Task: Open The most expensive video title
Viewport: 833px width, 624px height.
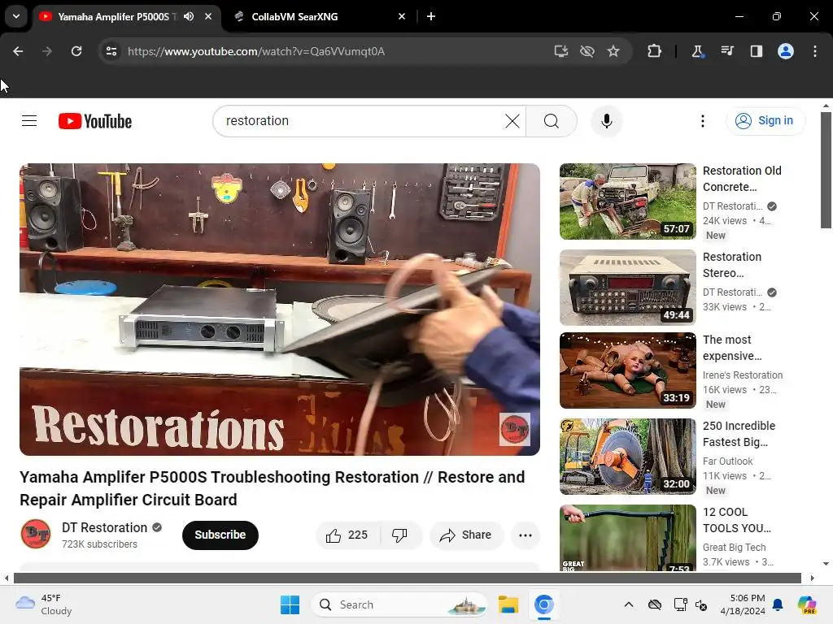Action: point(731,348)
